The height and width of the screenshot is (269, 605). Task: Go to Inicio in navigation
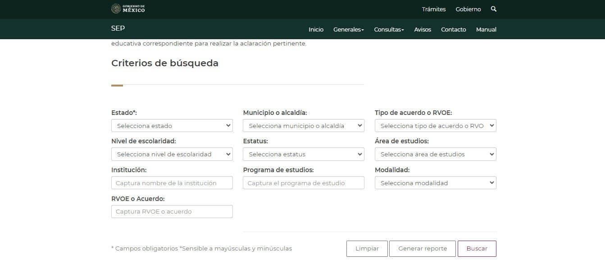[316, 29]
